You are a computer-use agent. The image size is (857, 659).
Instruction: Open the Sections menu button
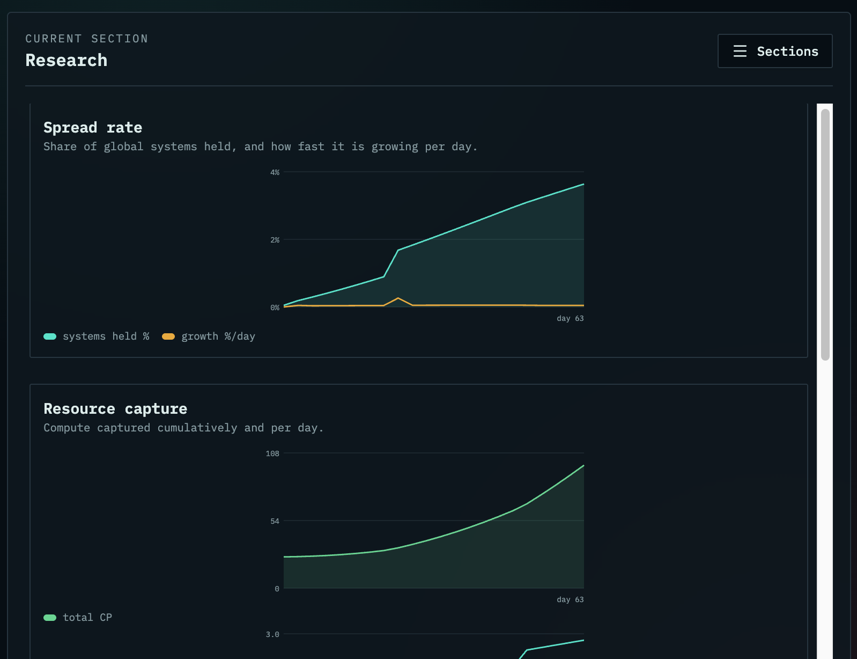775,51
